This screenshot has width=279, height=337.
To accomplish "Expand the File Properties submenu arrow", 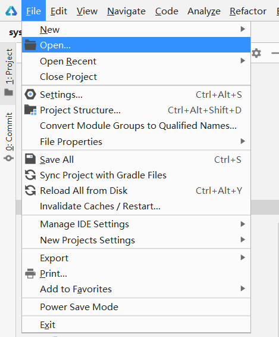I will [x=243, y=141].
